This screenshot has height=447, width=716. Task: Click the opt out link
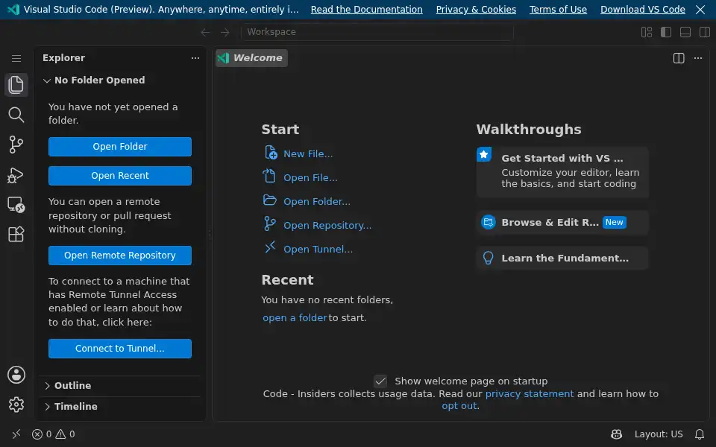tap(459, 405)
